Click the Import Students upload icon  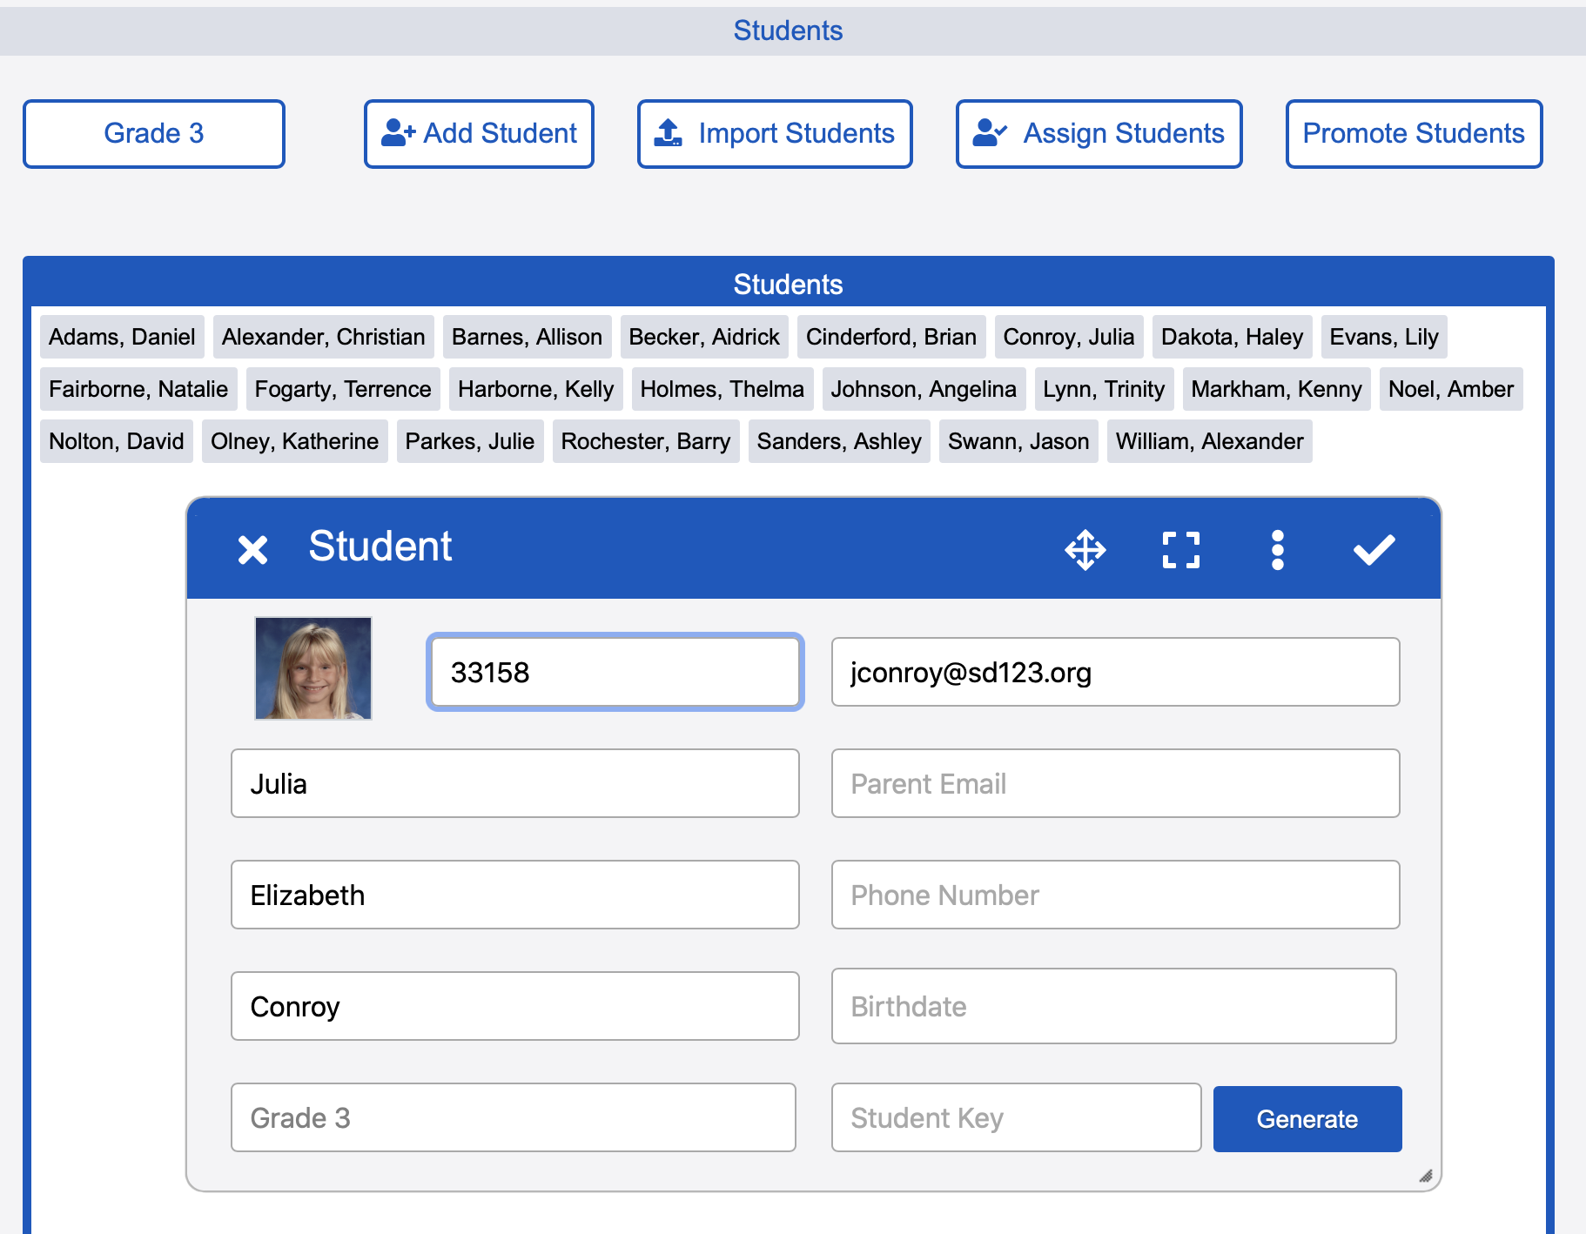[669, 132]
